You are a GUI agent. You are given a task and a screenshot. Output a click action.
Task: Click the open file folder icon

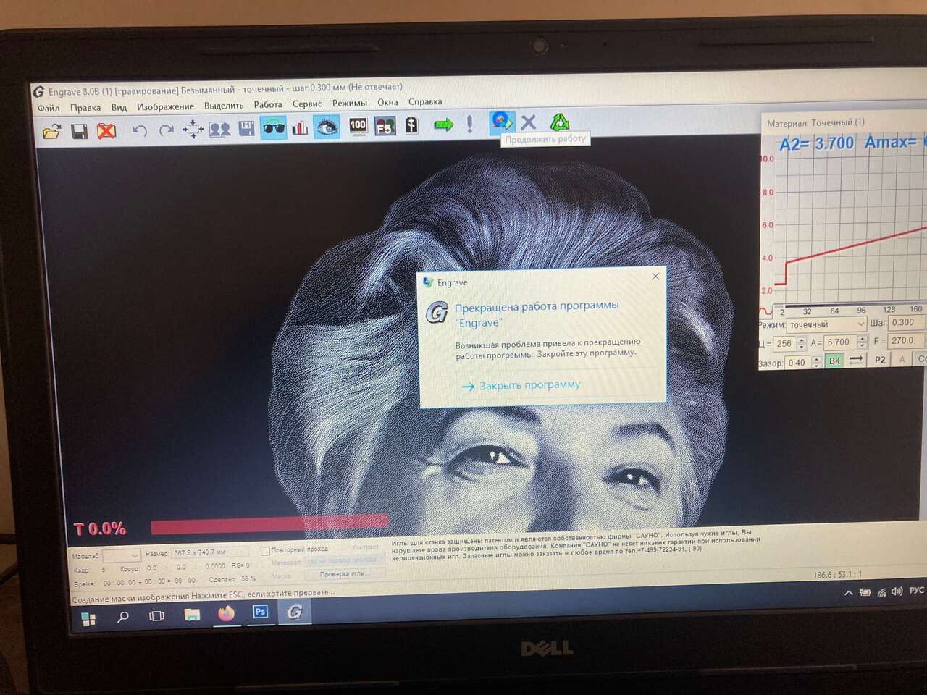pos(51,131)
